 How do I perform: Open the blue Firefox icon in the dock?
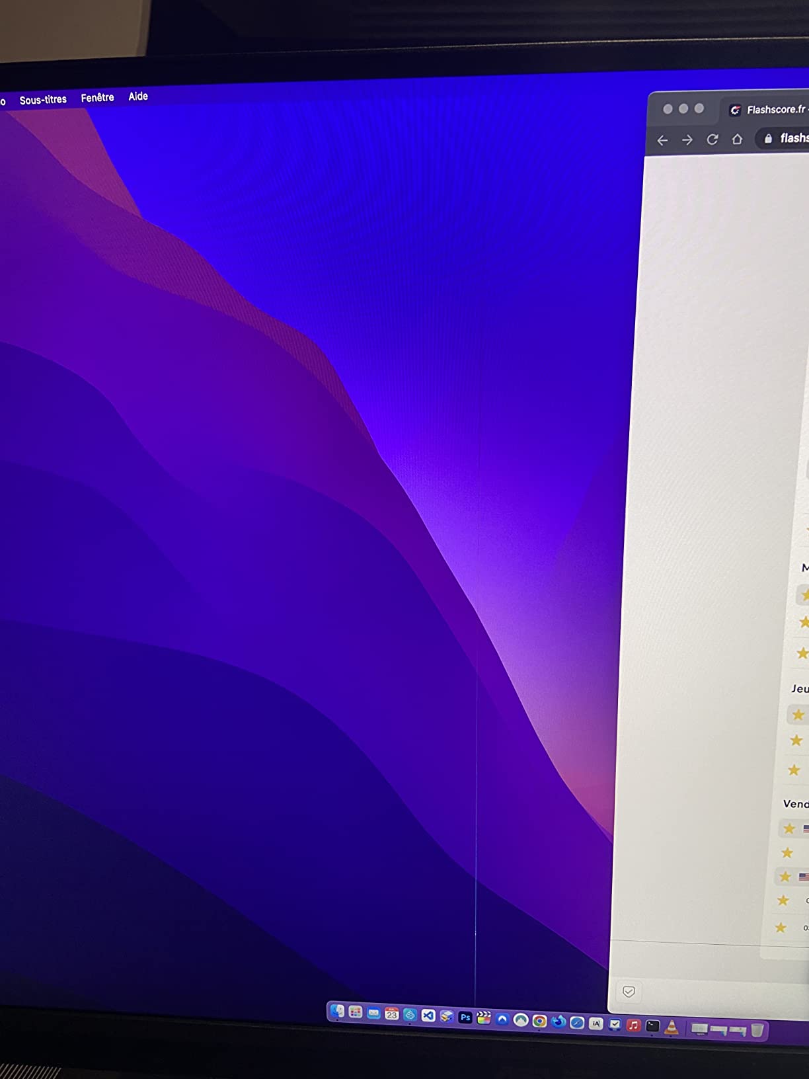pos(558,1021)
